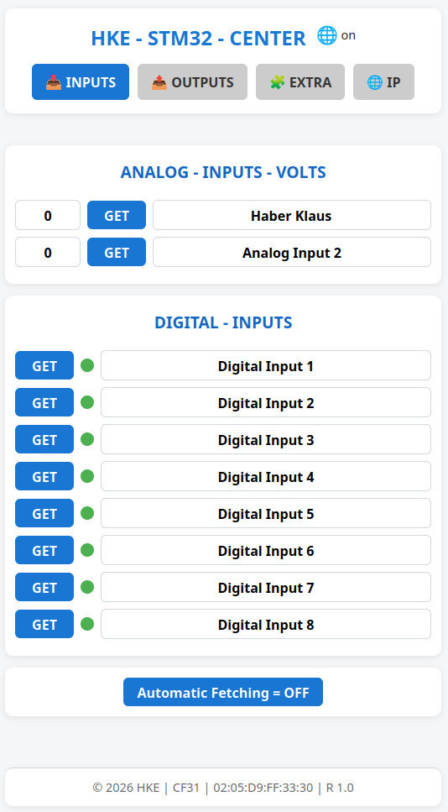Click the green indicator beside Digital Input 6

(87, 550)
